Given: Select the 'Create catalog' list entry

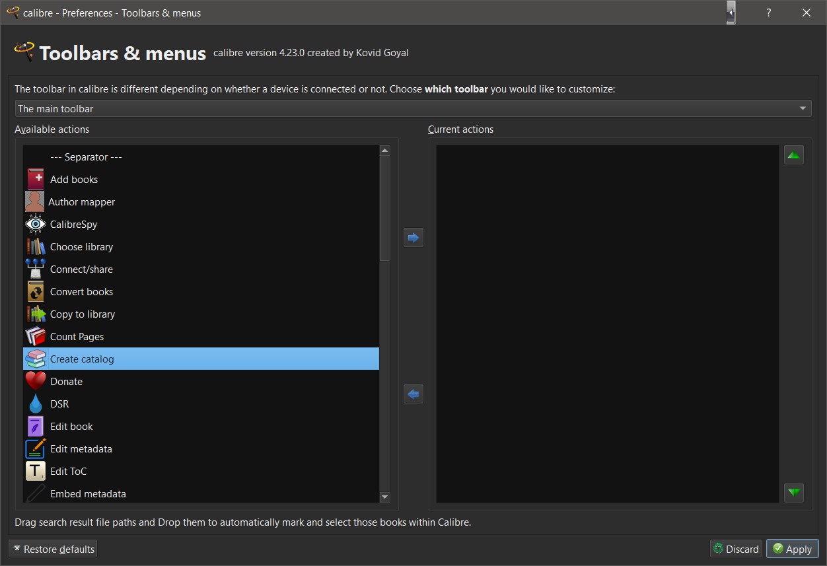Looking at the screenshot, I should pyautogui.click(x=201, y=359).
